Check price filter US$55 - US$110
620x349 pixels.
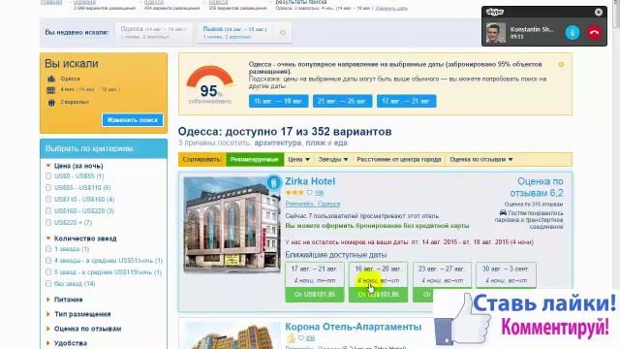(x=48, y=187)
